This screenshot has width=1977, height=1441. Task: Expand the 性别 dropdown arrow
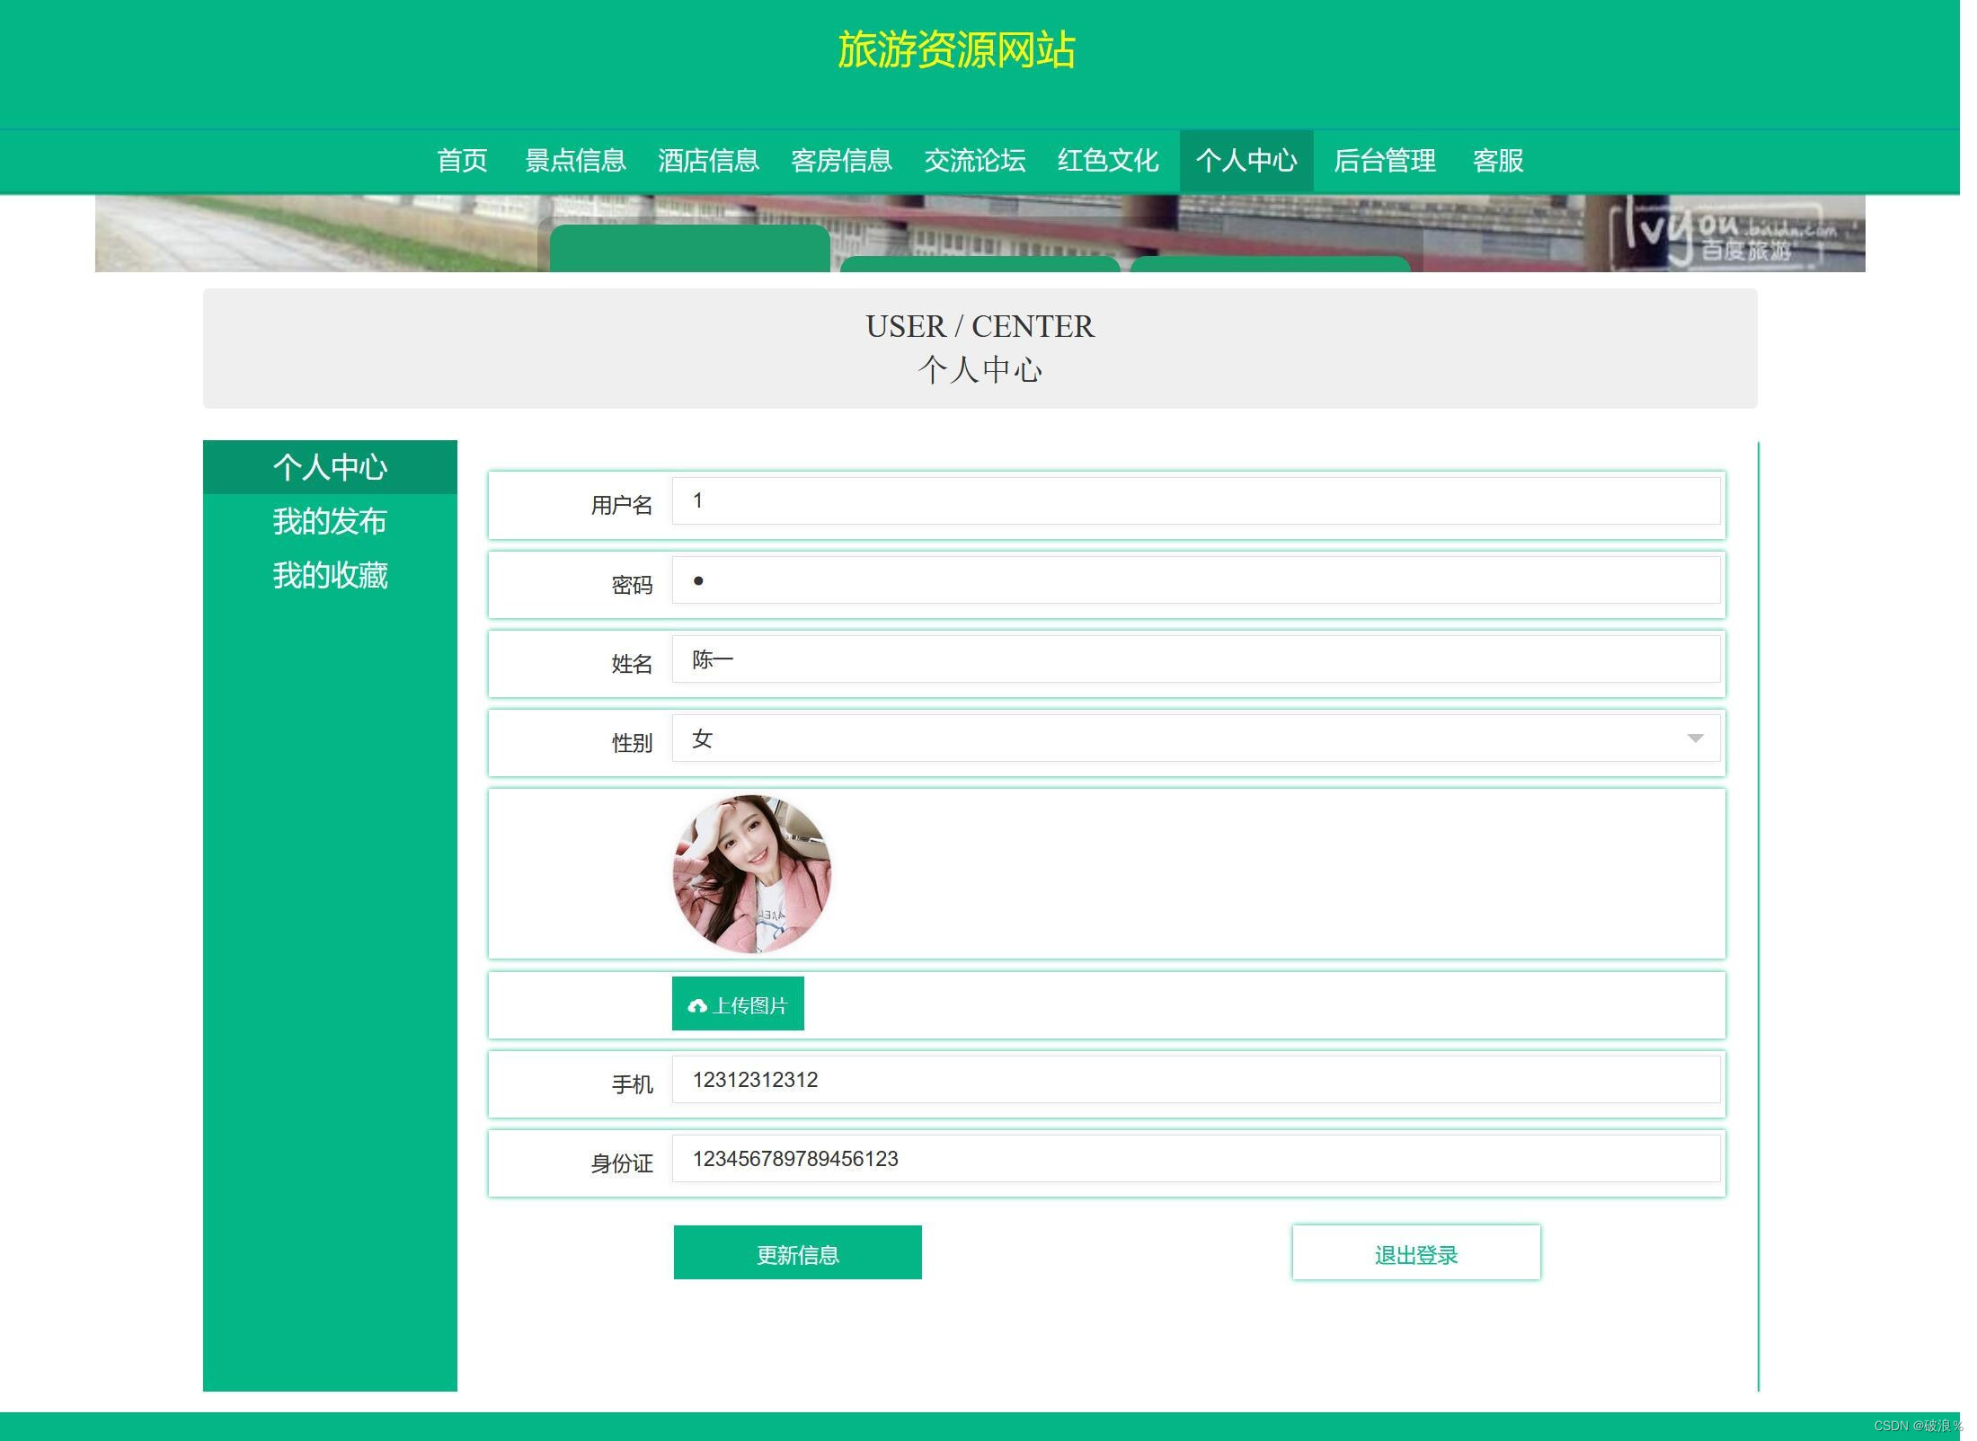click(x=1694, y=738)
